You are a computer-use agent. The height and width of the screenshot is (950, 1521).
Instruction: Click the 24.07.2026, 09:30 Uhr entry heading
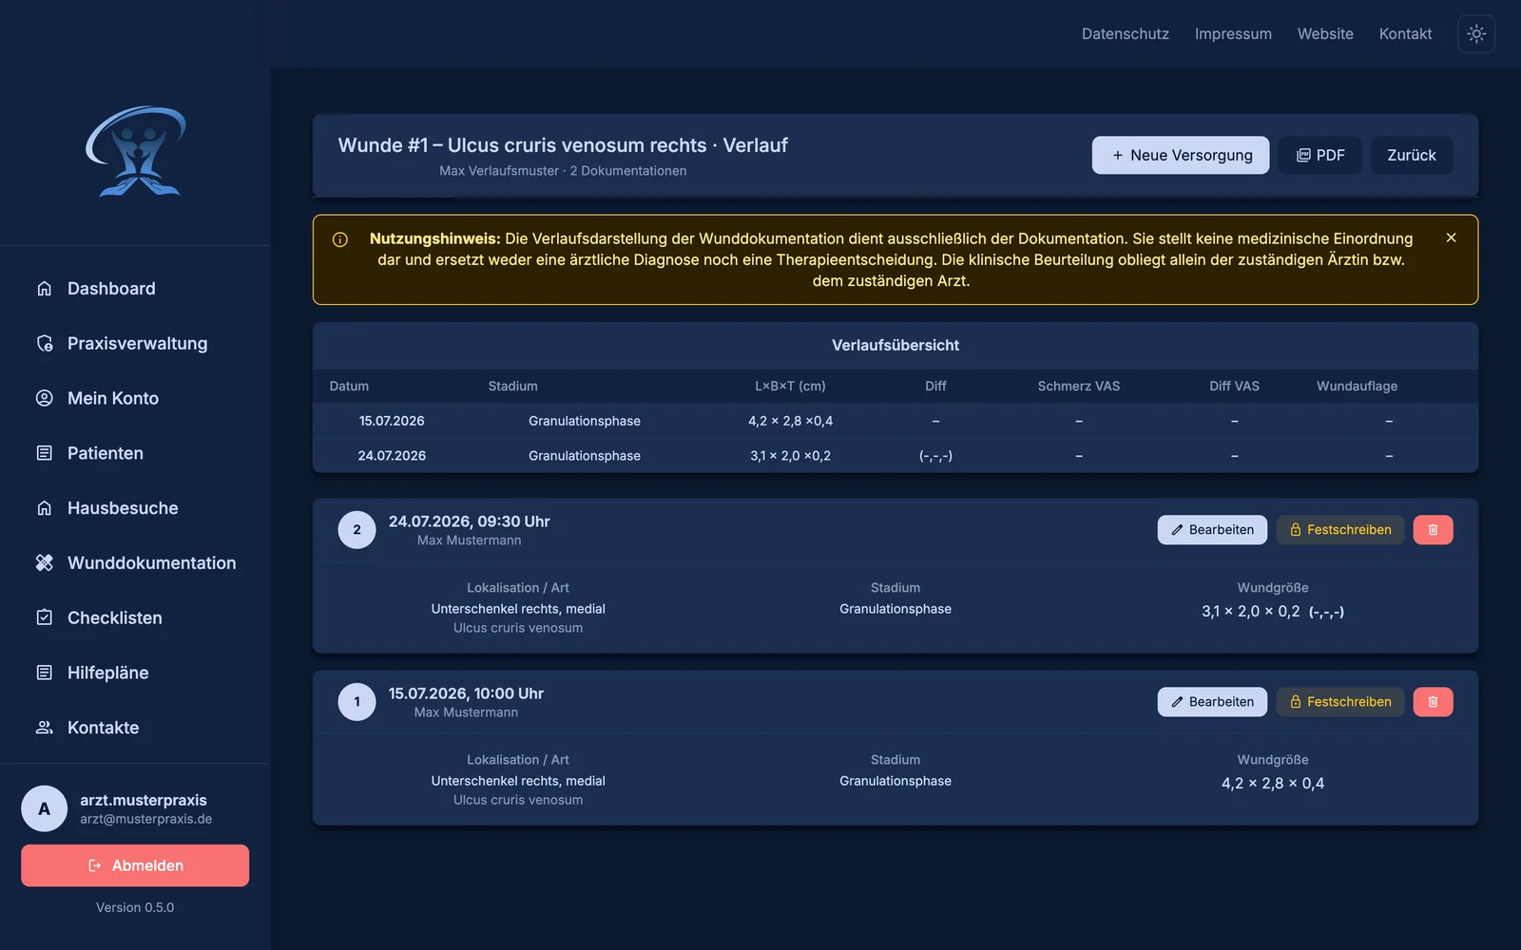(469, 522)
